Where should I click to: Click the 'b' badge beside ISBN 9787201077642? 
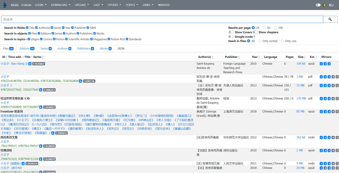(40, 90)
